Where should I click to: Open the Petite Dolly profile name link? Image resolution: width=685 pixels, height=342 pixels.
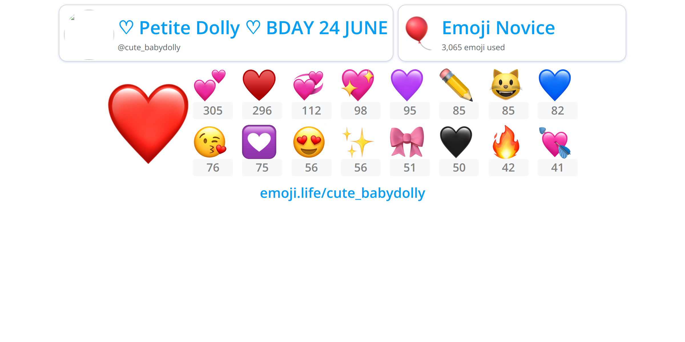253,28
